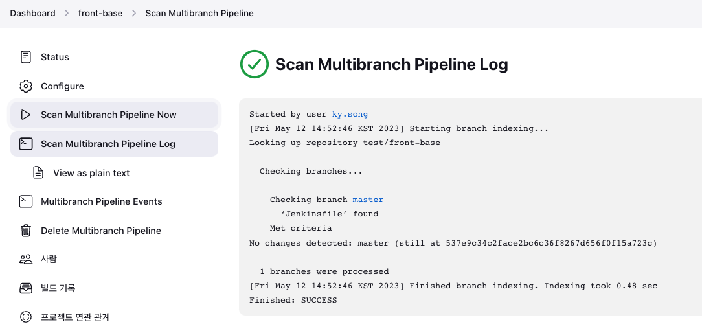Click 'Looking up repository test/front-base' line
This screenshot has width=702, height=333.
[x=345, y=143]
